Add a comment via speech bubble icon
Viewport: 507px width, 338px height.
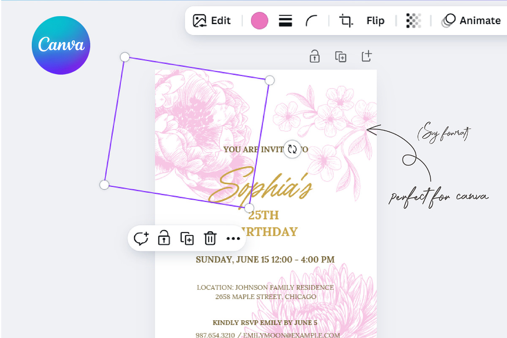point(141,239)
